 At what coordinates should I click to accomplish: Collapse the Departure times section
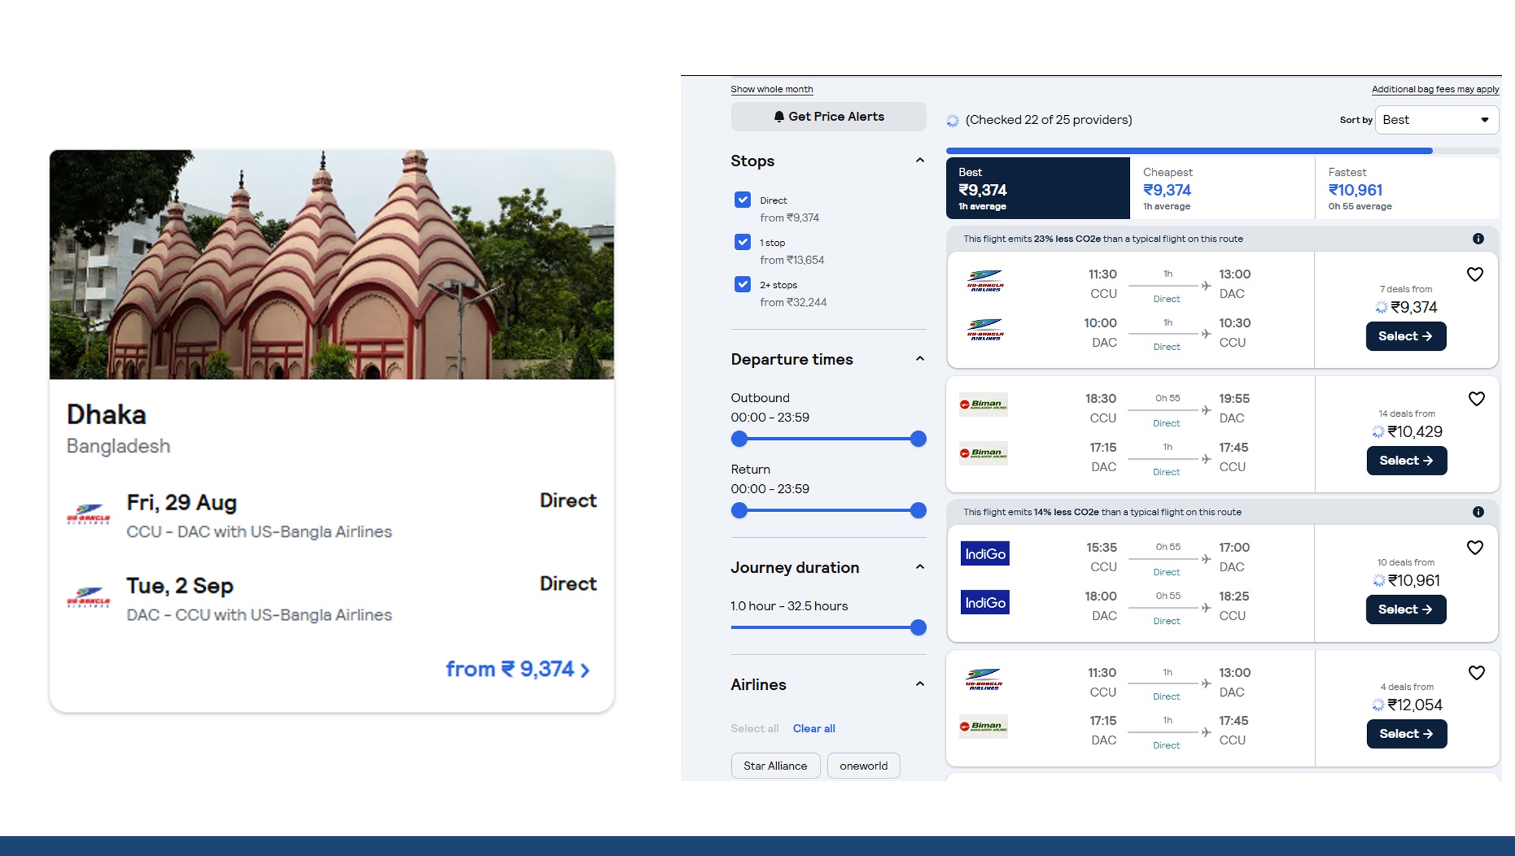(919, 359)
